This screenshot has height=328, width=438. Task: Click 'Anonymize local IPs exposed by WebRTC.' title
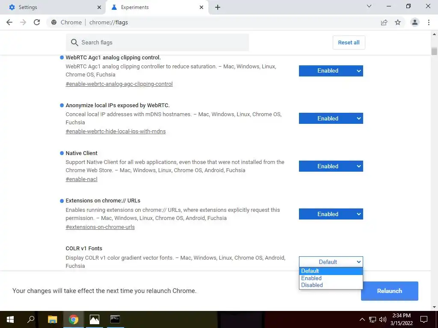pyautogui.click(x=118, y=105)
